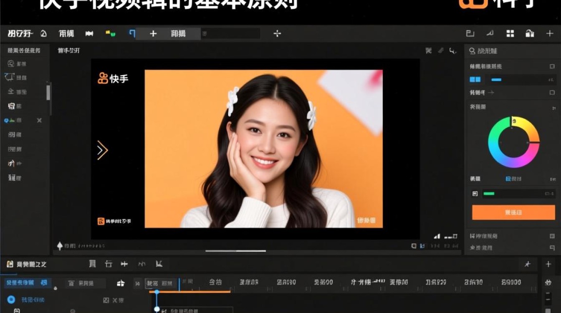Viewport: 561px width, 313px height.
Task: Click the small square icon beside green slider
Action: click(x=475, y=194)
